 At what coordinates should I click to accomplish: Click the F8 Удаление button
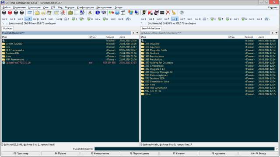(x=218, y=154)
